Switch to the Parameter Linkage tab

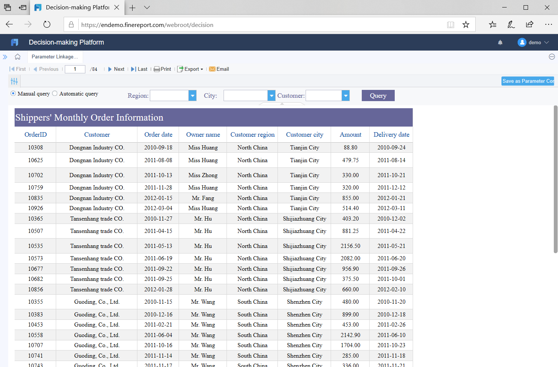55,57
